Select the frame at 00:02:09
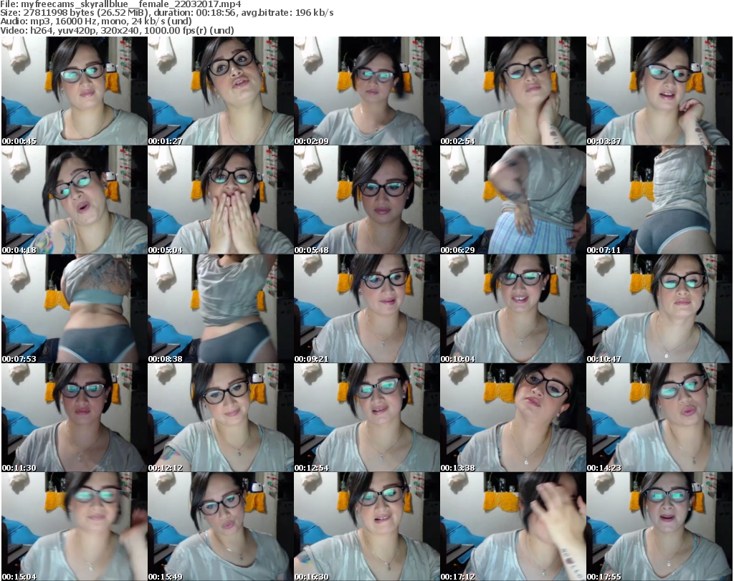 pos(366,91)
